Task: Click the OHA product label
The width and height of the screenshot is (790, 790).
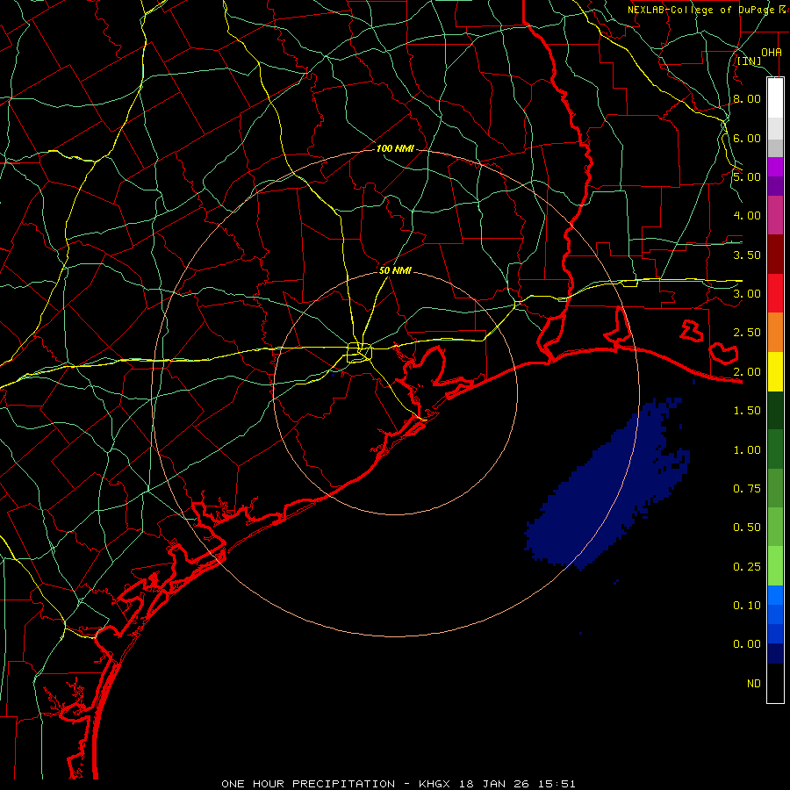Action: click(772, 52)
